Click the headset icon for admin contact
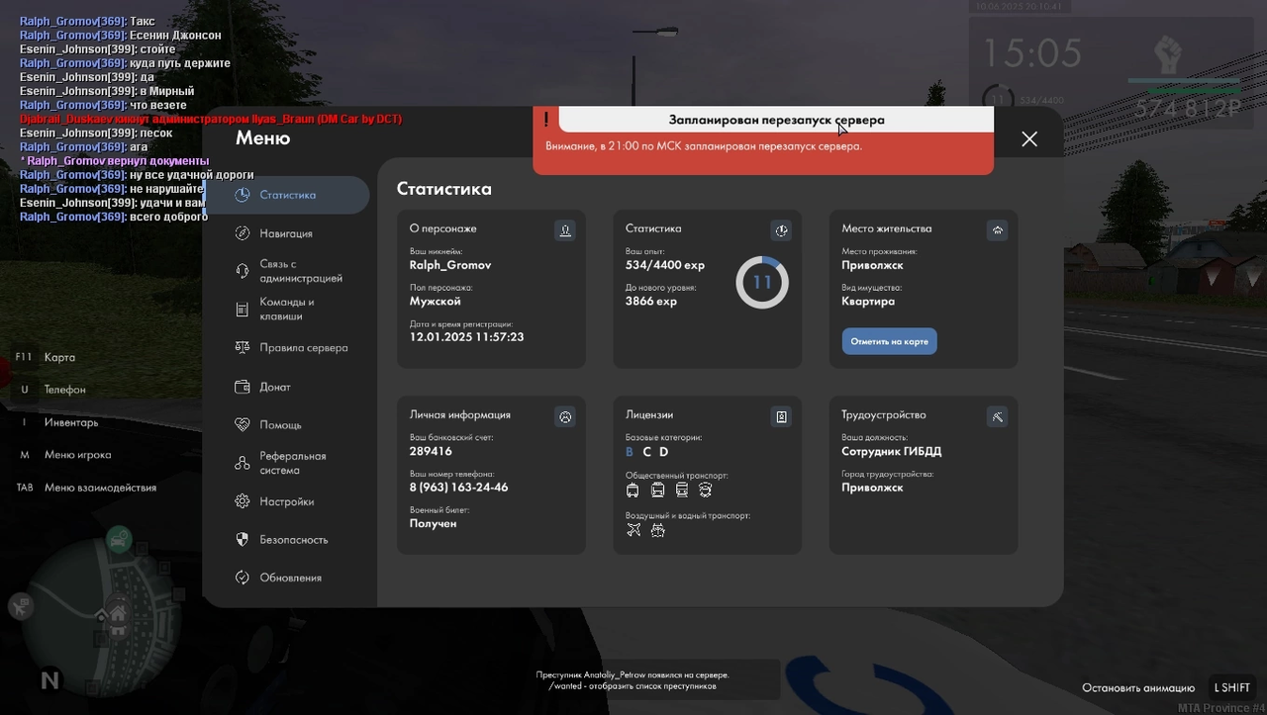Image resolution: width=1267 pixels, height=715 pixels. tap(242, 271)
